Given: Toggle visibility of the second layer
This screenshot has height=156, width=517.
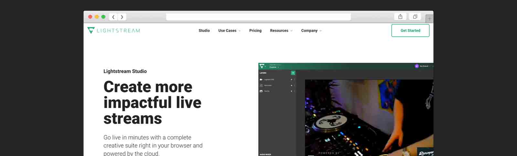Looking at the screenshot, I should [291, 85].
